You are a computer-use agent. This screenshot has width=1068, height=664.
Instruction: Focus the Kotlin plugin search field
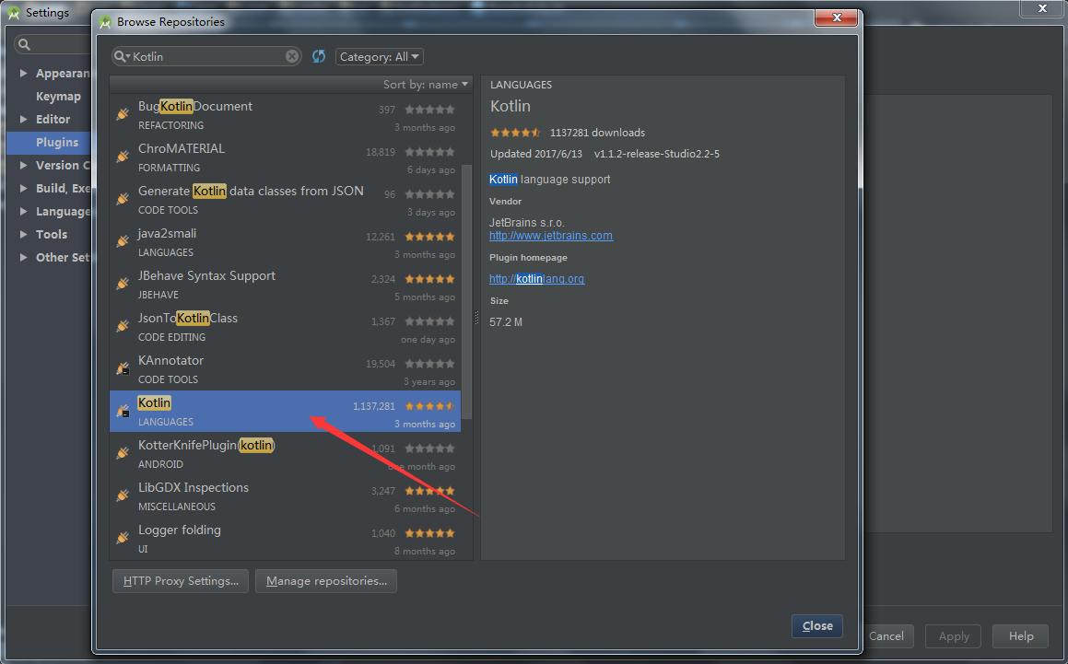coord(207,56)
